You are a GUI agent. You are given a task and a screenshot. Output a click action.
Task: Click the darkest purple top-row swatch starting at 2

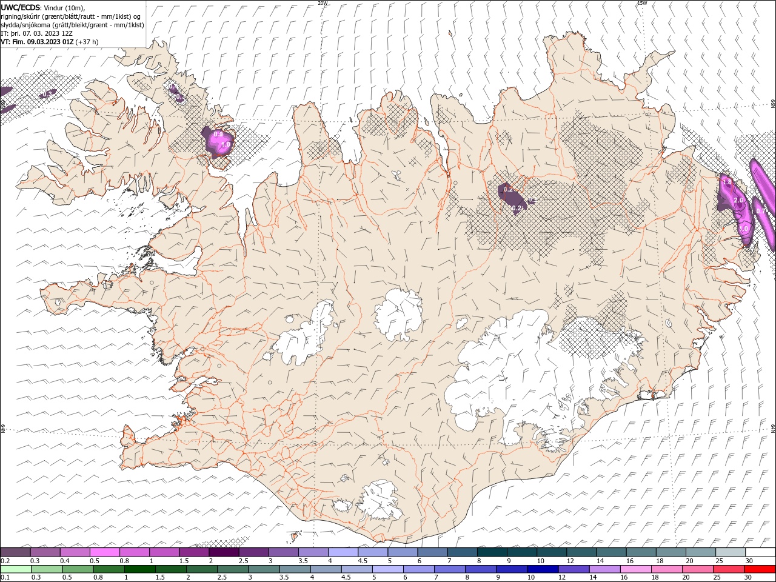click(x=224, y=552)
